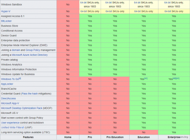Click the 'Microsoft UE-V' feature name

[9, 113]
